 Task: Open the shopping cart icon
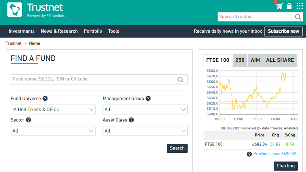[280, 6]
